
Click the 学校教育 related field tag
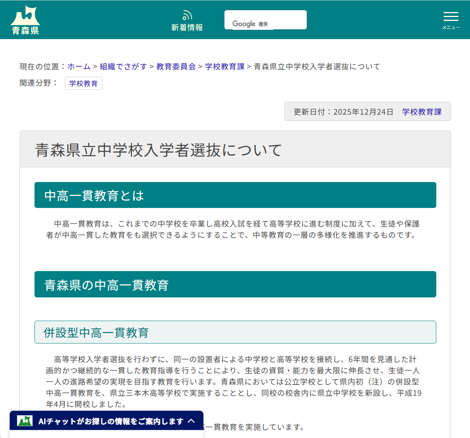click(x=84, y=83)
